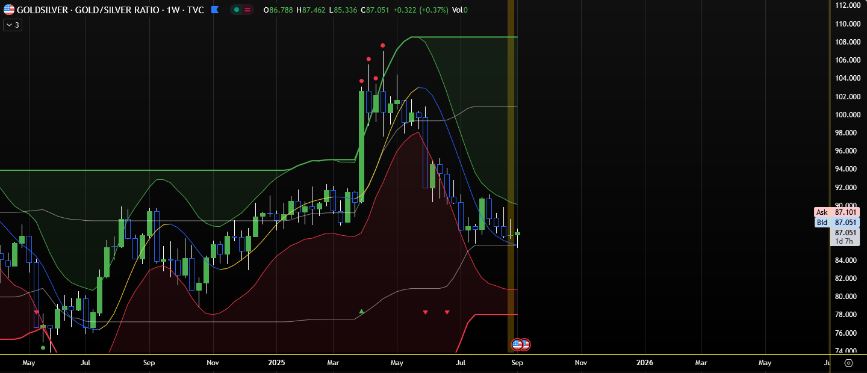The width and height of the screenshot is (867, 373).
Task: Click the Ask price label 87.101
Action: (x=836, y=212)
